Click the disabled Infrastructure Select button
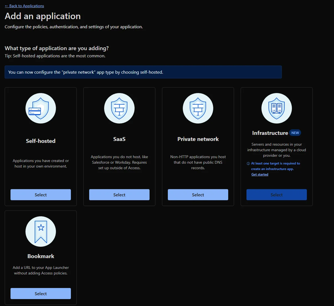Viewport: 334px width, 306px height. [277, 195]
